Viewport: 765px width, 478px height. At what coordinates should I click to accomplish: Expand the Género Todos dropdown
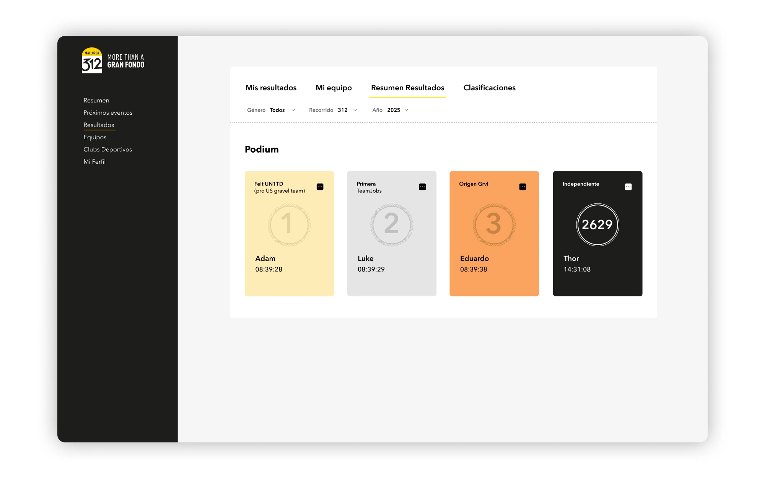(271, 110)
